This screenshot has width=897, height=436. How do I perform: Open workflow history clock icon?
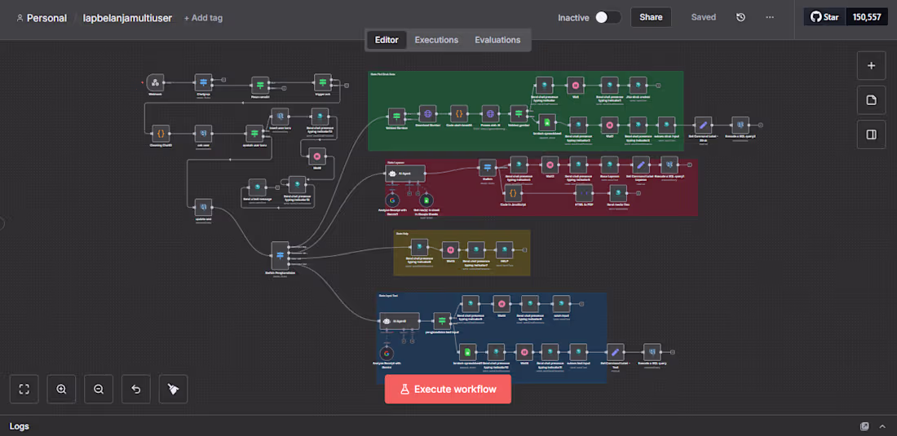(740, 17)
